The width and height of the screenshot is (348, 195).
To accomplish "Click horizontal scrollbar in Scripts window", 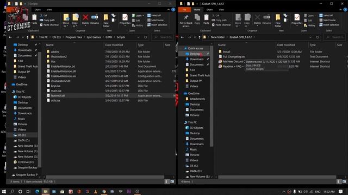I will pyautogui.click(x=105, y=177).
